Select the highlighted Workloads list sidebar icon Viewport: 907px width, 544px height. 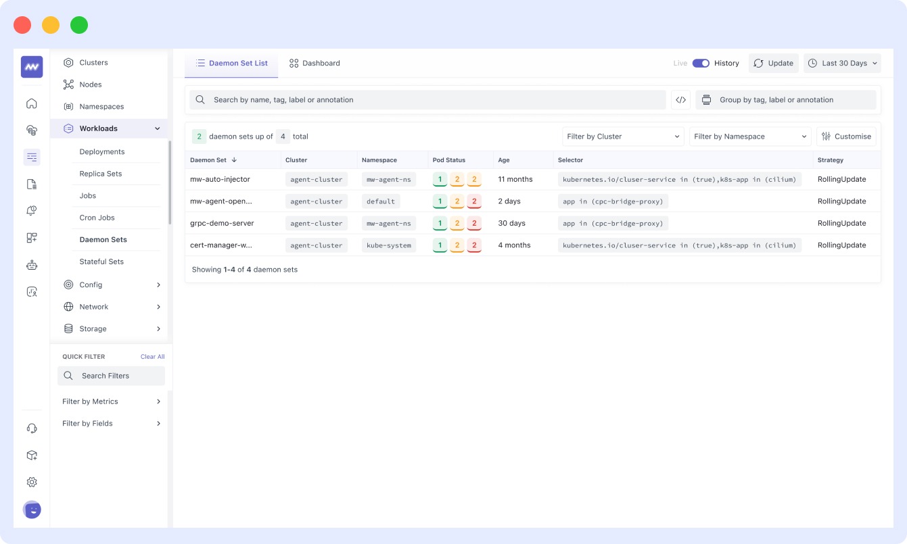(x=31, y=157)
